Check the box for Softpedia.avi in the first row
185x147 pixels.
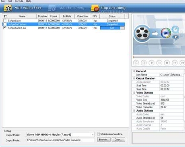click(x=5, y=21)
